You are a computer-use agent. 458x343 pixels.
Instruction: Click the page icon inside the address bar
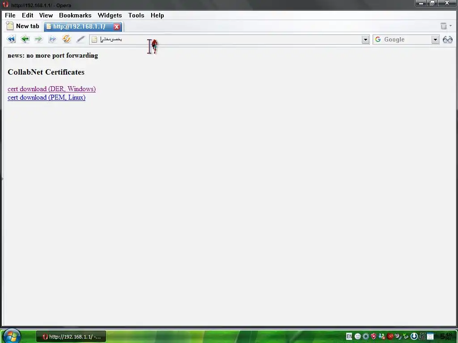(94, 39)
